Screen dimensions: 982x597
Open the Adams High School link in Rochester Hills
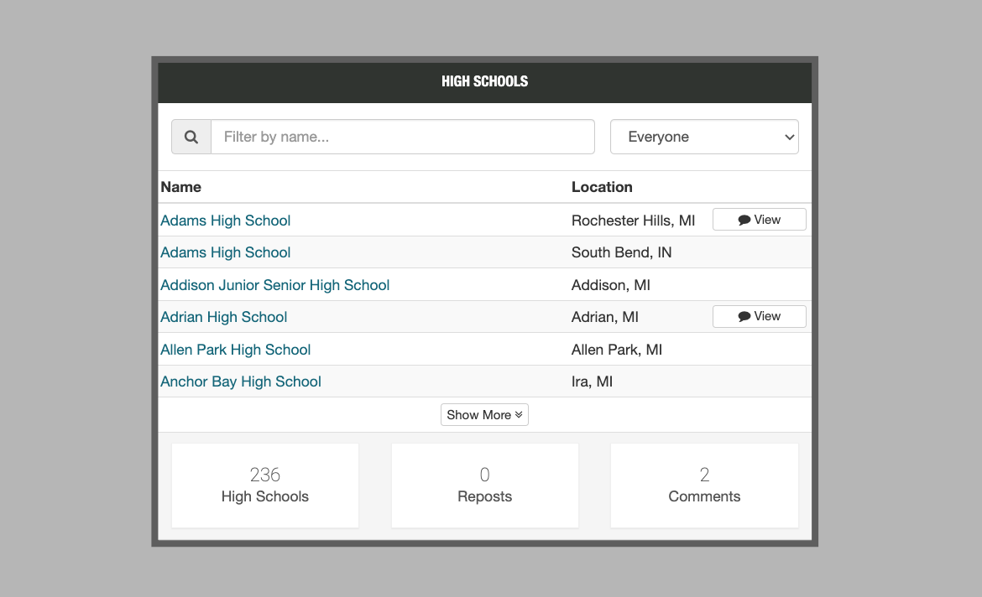tap(225, 221)
